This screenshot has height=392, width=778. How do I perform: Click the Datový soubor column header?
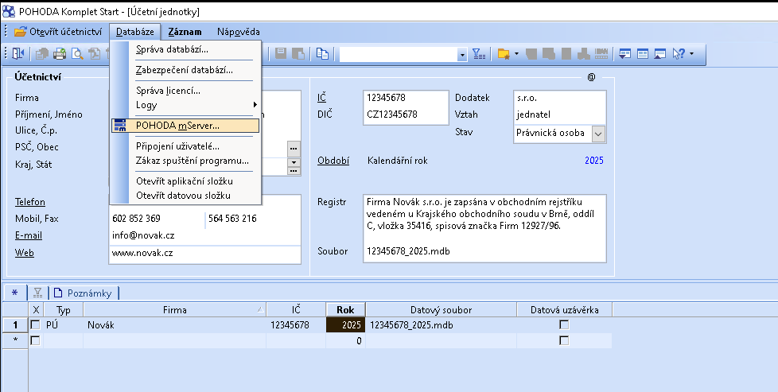tap(441, 309)
